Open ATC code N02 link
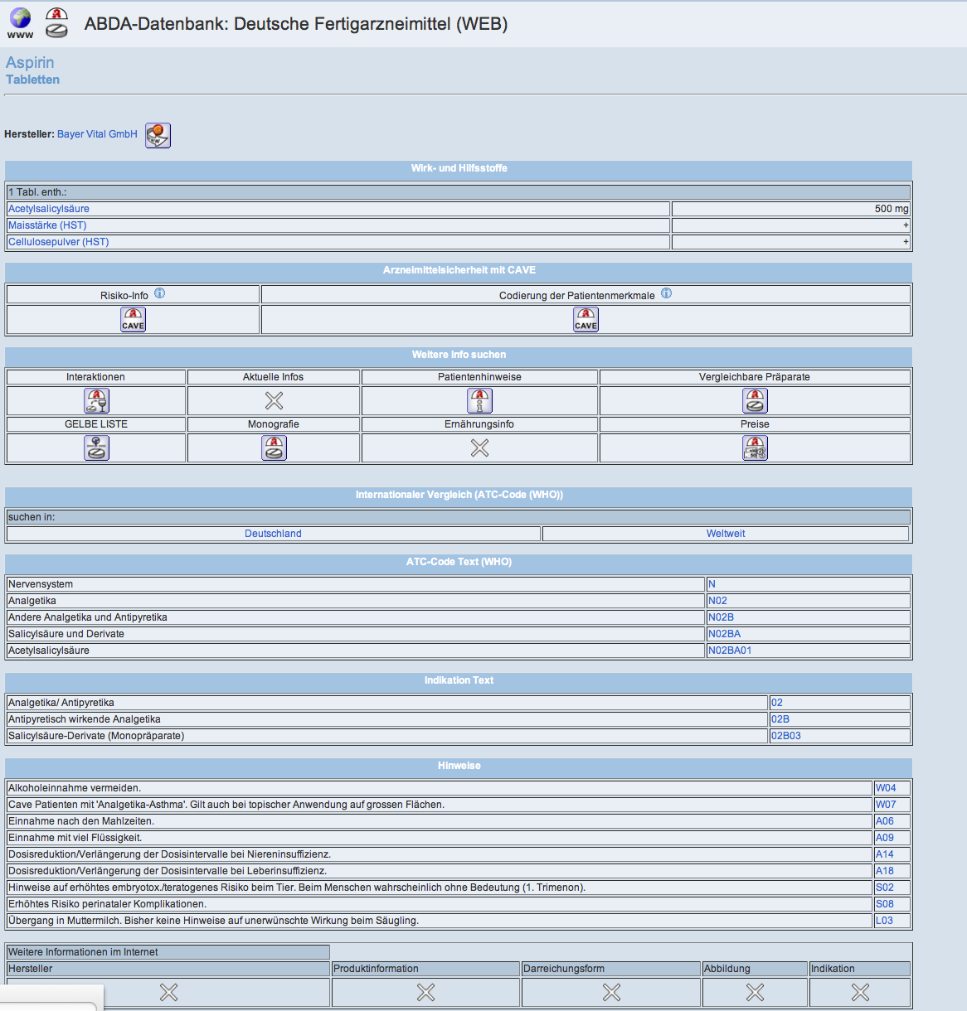967x1011 pixels. tap(717, 601)
